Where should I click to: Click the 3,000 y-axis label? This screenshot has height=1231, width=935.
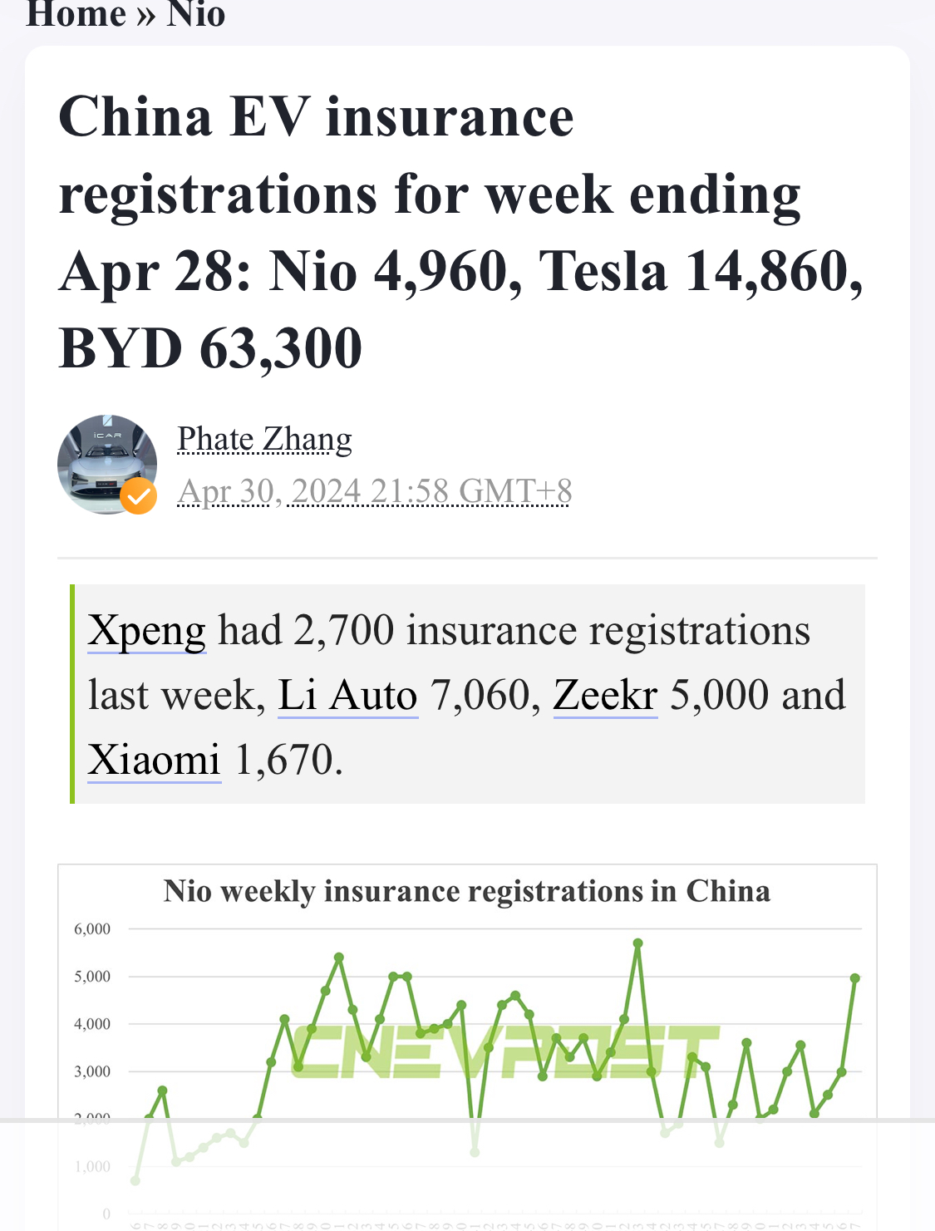(92, 1071)
